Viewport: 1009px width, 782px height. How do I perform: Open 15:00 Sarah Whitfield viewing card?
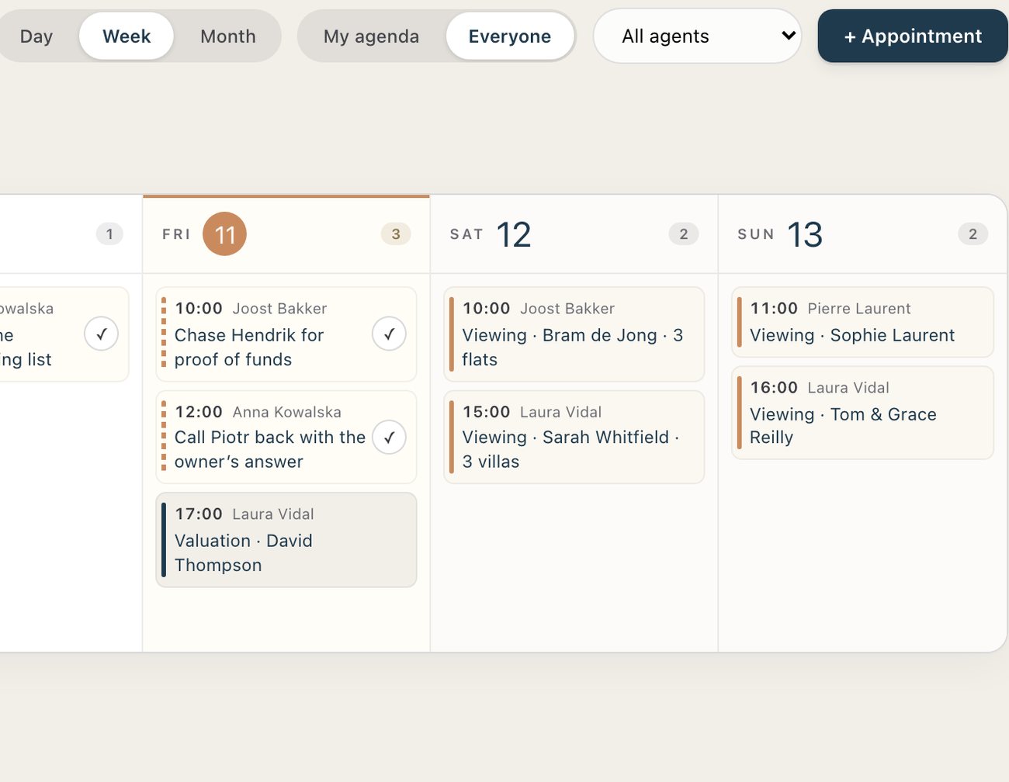574,437
